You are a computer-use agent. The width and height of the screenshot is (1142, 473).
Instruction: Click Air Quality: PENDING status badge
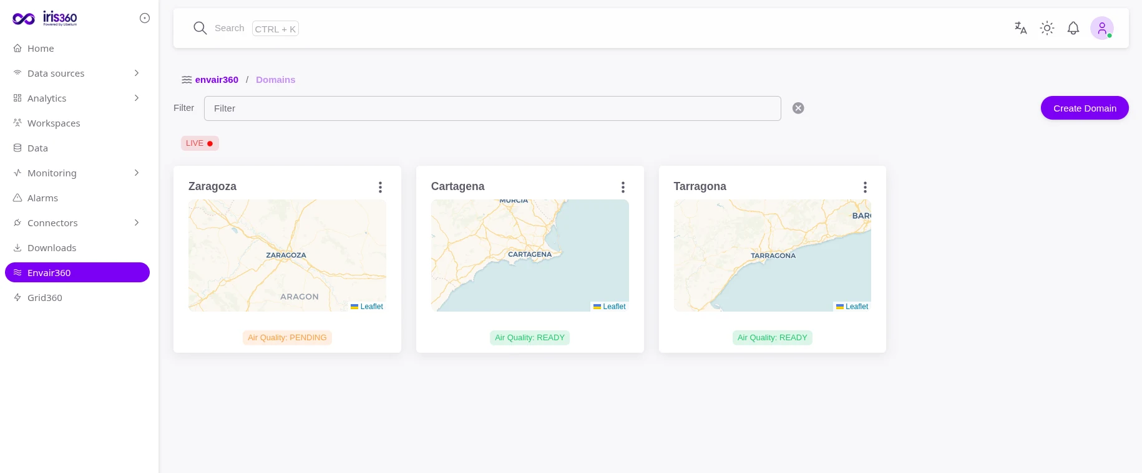coord(287,338)
